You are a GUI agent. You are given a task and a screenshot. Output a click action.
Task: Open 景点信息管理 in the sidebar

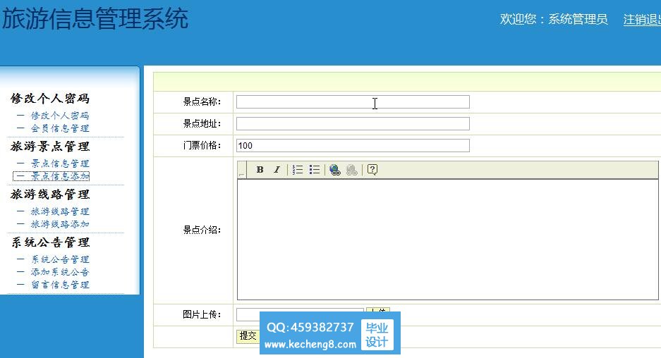(x=60, y=163)
